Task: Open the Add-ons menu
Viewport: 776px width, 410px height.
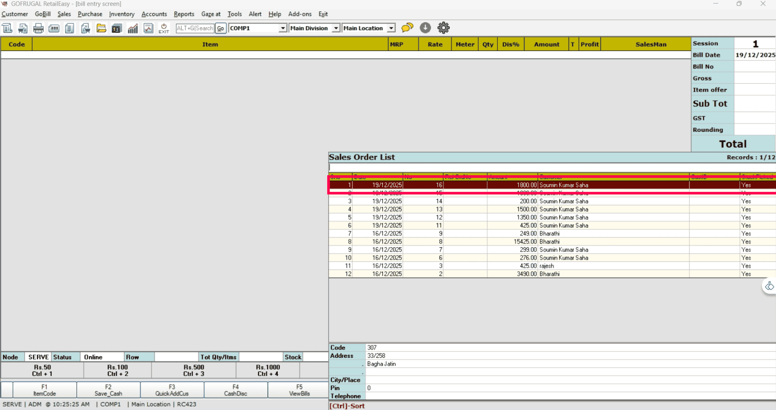Action: [300, 14]
